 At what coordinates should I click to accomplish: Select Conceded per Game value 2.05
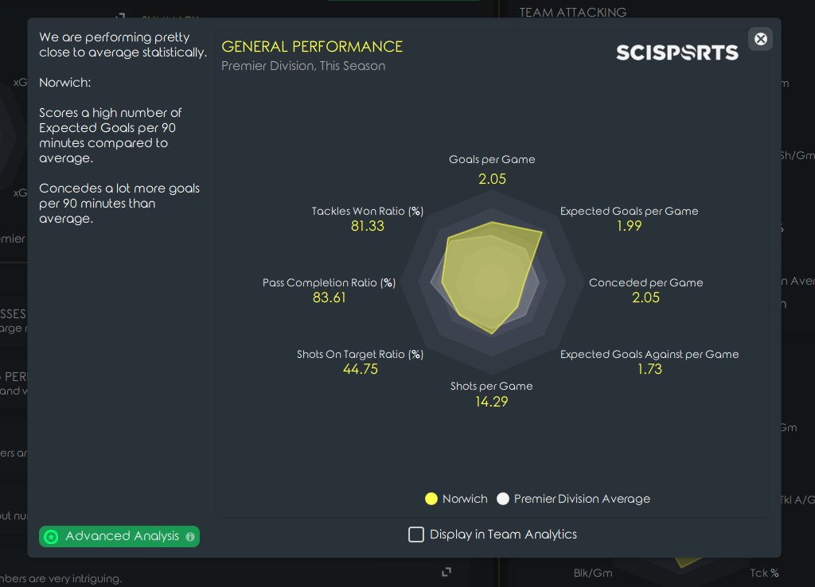645,297
